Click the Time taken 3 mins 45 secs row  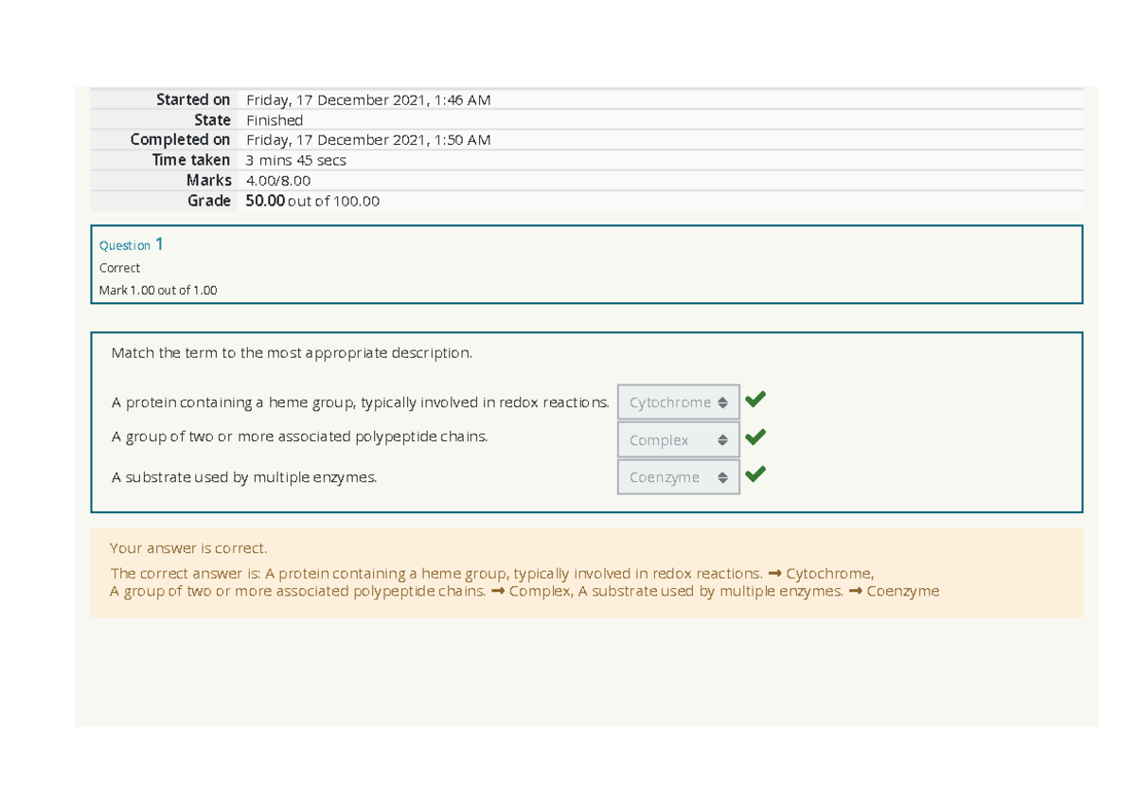[587, 160]
